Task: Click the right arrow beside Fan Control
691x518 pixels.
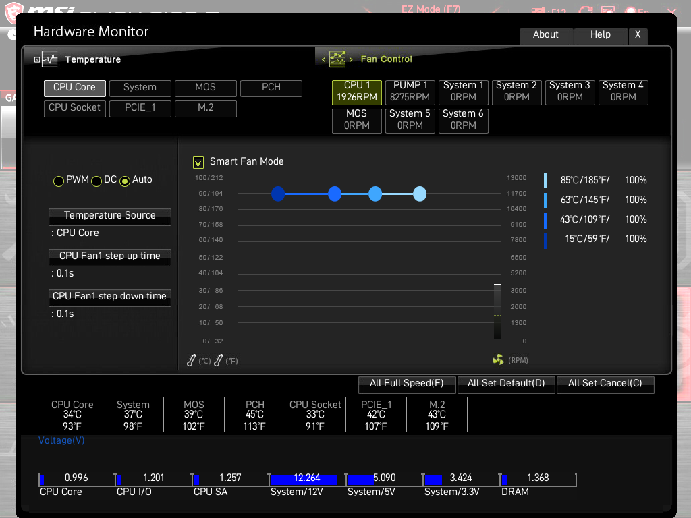Action: [x=352, y=60]
